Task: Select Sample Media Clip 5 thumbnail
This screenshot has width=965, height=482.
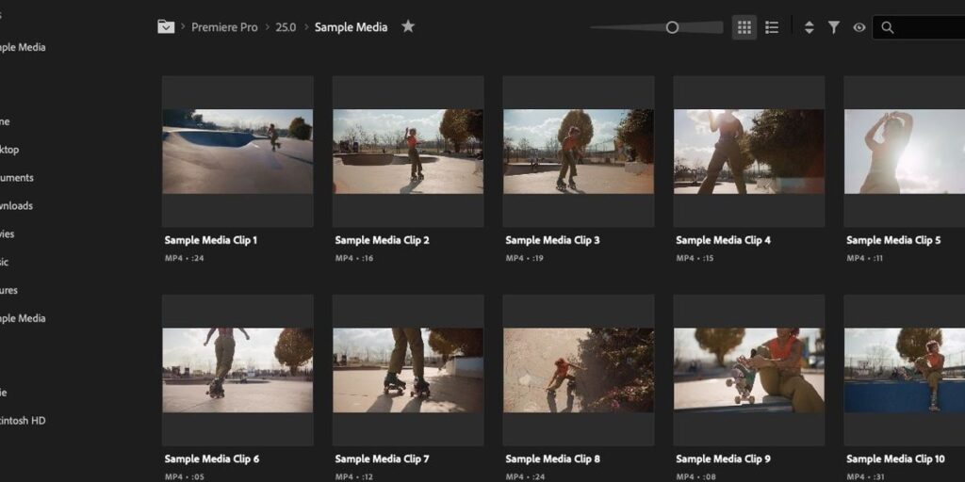Action: [x=905, y=152]
